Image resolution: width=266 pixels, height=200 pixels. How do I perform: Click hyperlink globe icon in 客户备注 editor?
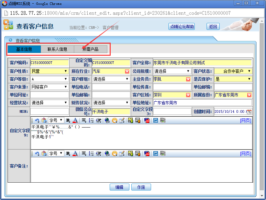coord(107,153)
